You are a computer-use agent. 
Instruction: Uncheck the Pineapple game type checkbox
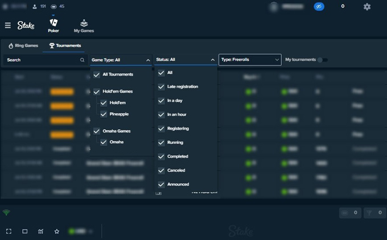[104, 114]
